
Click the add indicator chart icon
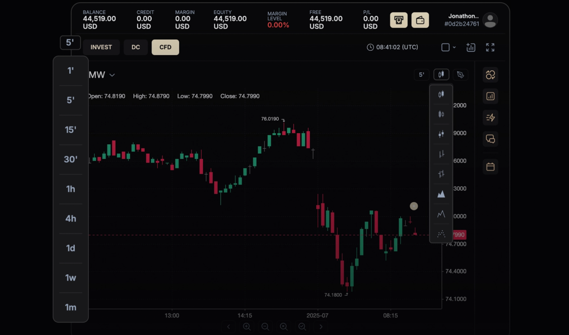point(470,47)
